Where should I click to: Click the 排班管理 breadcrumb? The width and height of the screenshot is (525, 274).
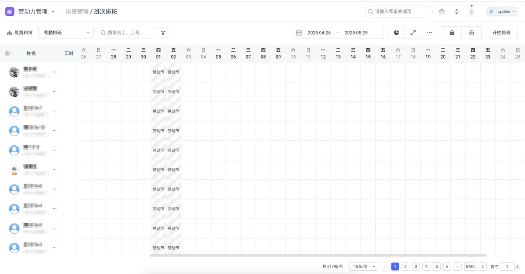pyautogui.click(x=77, y=11)
